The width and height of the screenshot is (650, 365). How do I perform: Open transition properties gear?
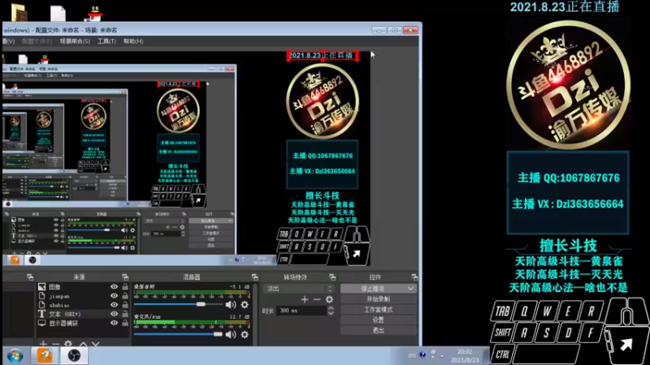tap(329, 299)
